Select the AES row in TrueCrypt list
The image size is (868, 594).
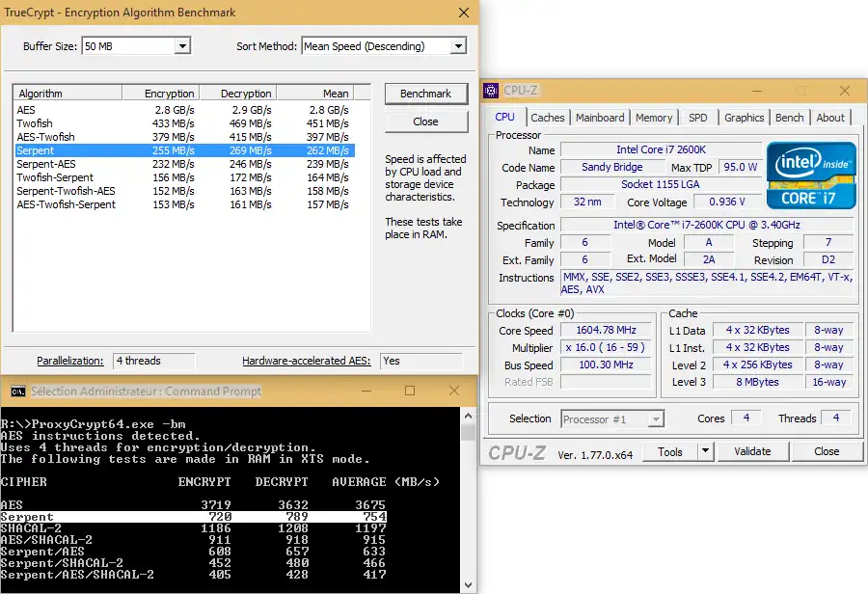tap(184, 110)
